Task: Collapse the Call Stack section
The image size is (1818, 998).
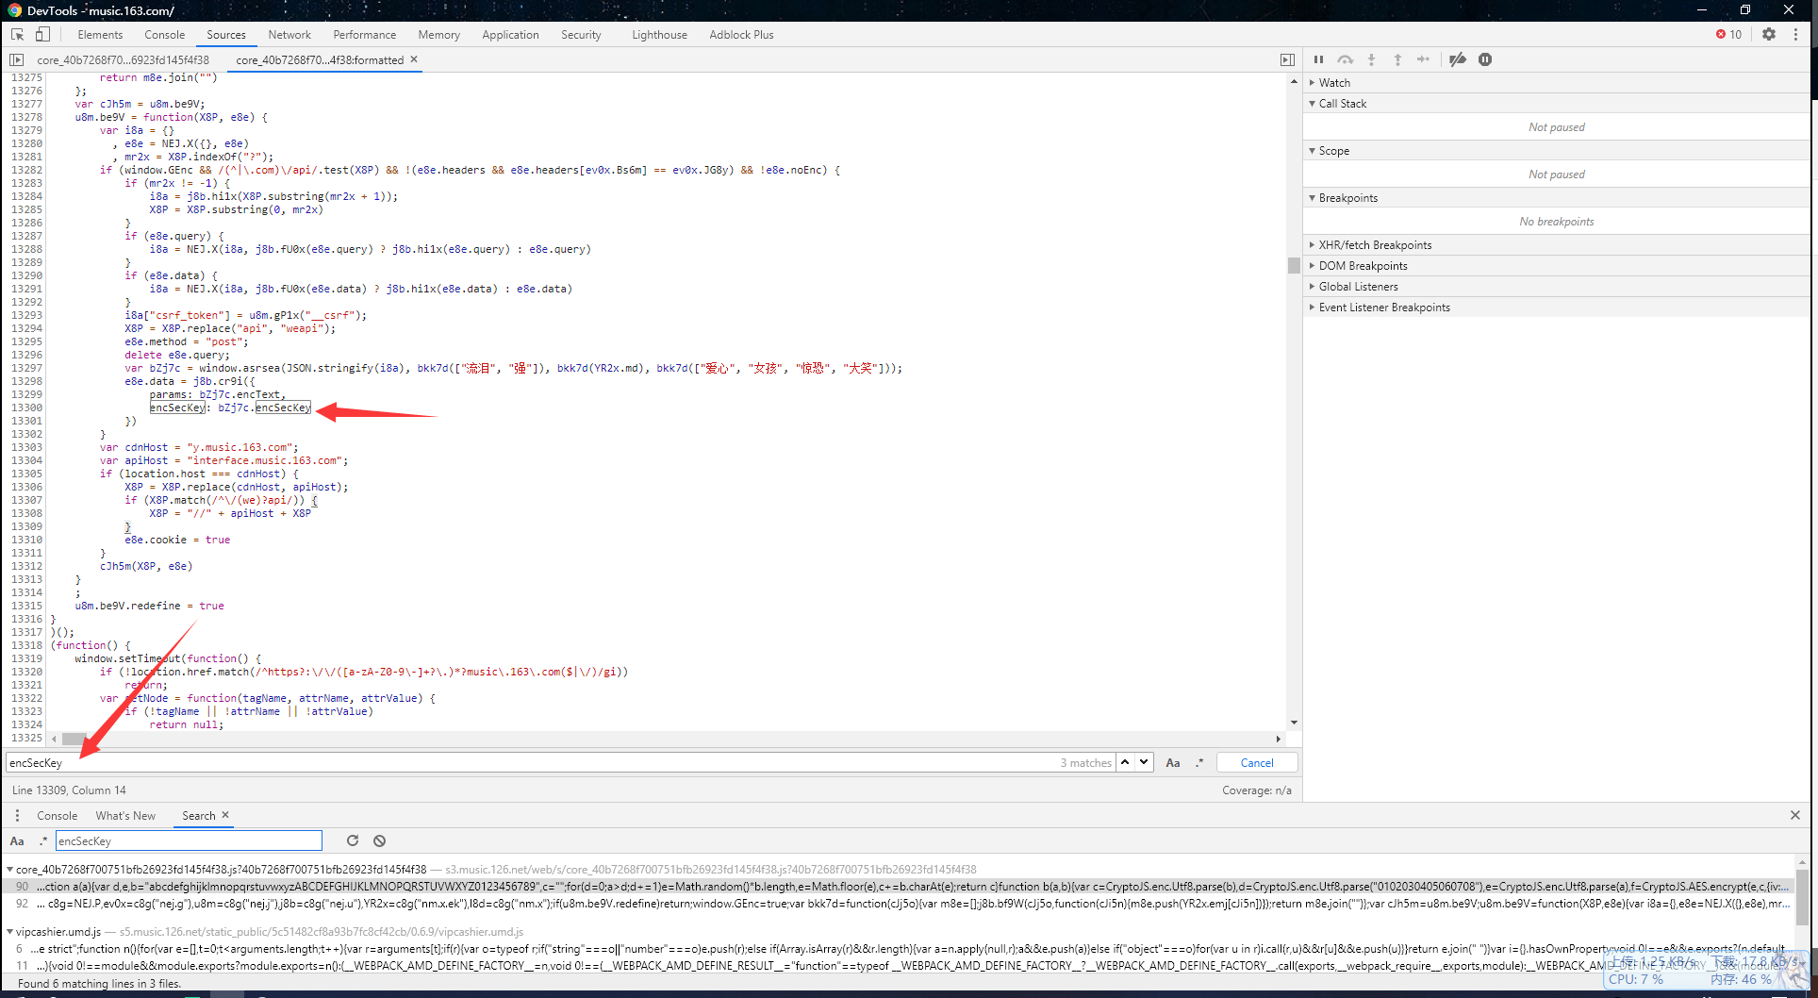Action: (1556, 103)
